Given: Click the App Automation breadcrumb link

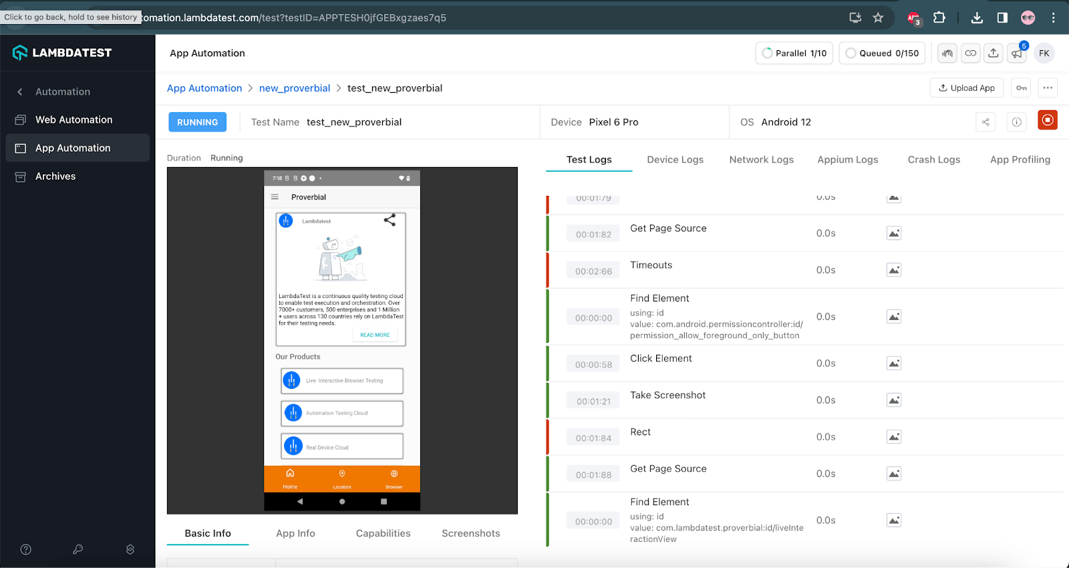Looking at the screenshot, I should coord(204,88).
